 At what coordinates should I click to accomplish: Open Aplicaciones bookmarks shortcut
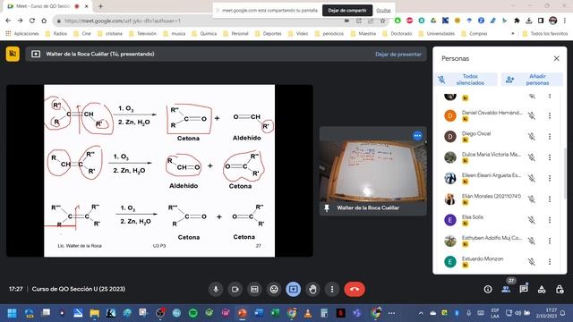click(x=22, y=34)
